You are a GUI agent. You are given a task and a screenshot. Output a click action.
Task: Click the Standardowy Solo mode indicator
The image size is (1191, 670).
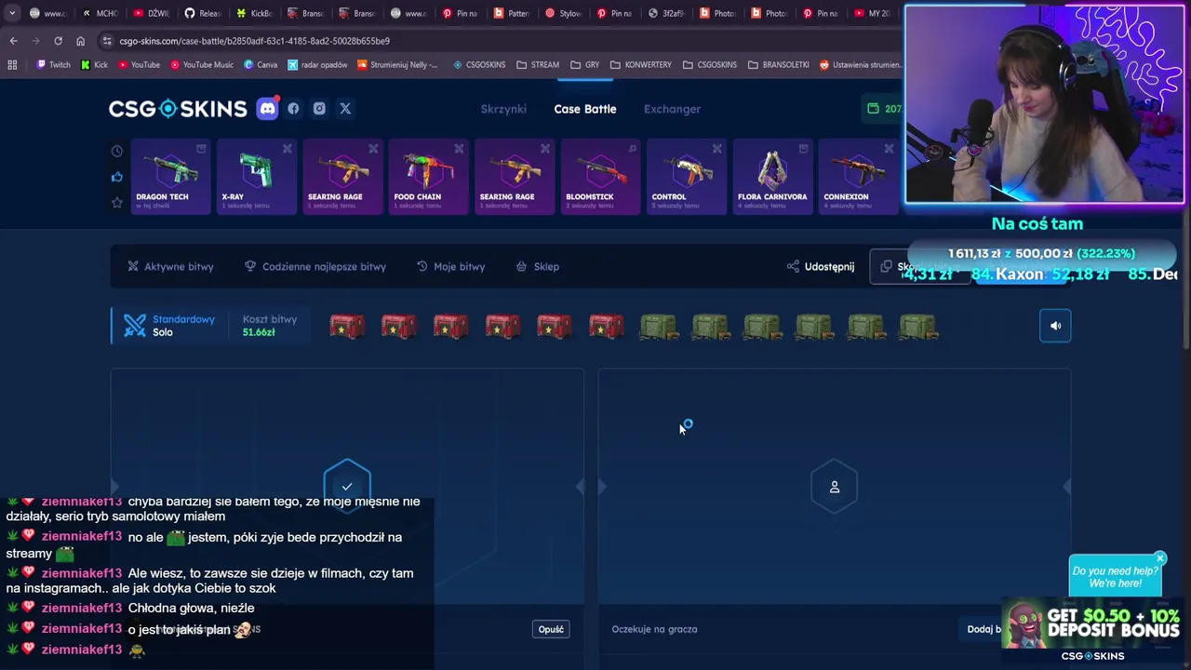click(x=169, y=326)
